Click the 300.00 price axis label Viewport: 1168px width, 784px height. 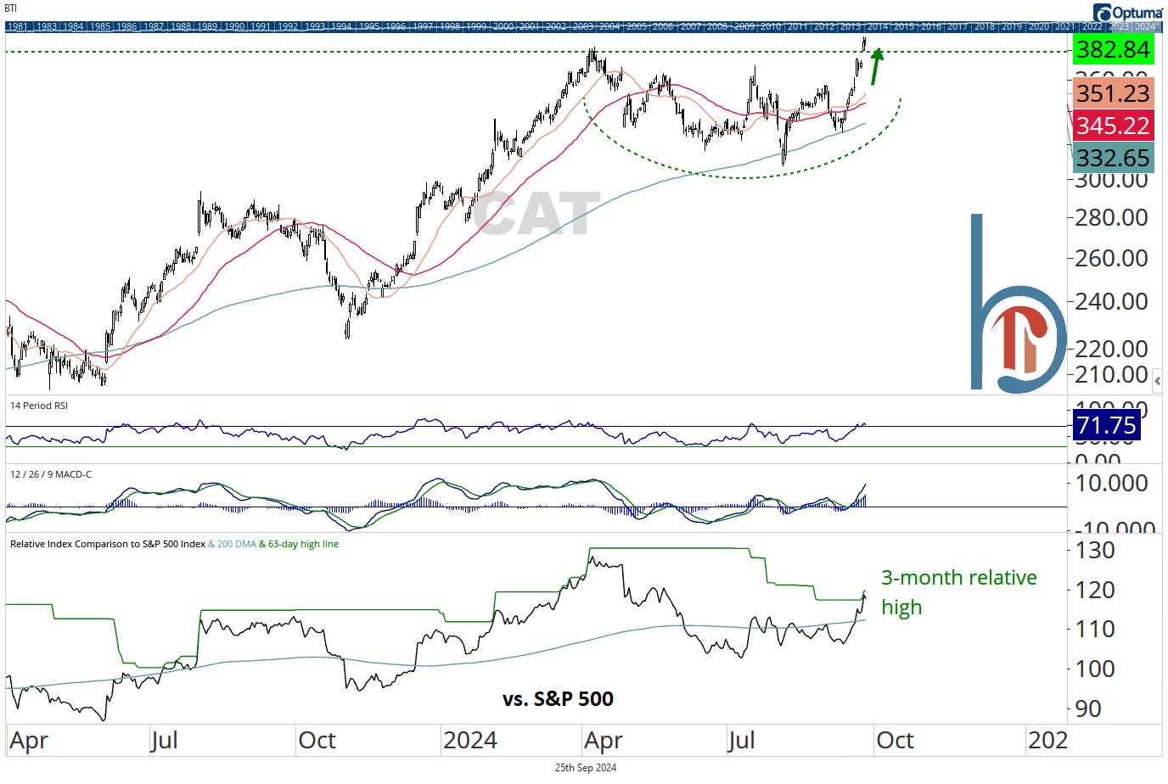point(1111,180)
